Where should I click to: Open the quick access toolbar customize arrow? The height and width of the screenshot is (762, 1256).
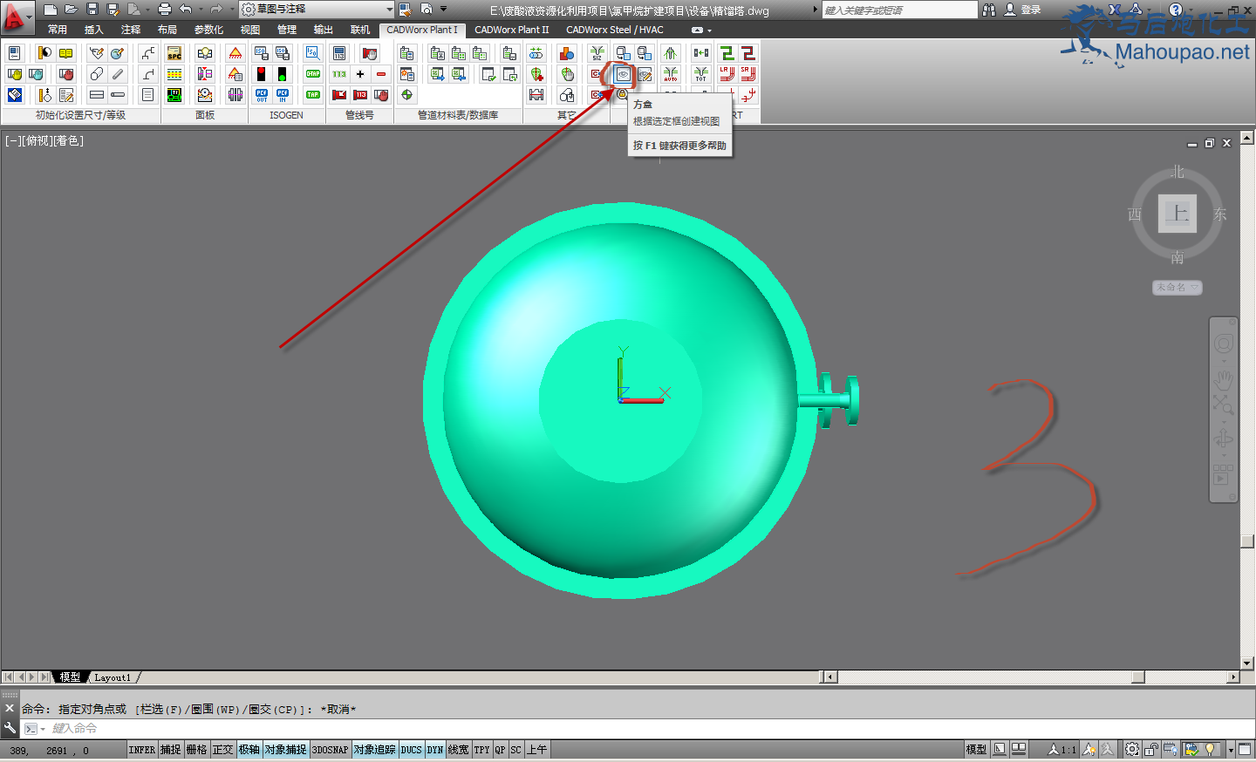pos(444,10)
